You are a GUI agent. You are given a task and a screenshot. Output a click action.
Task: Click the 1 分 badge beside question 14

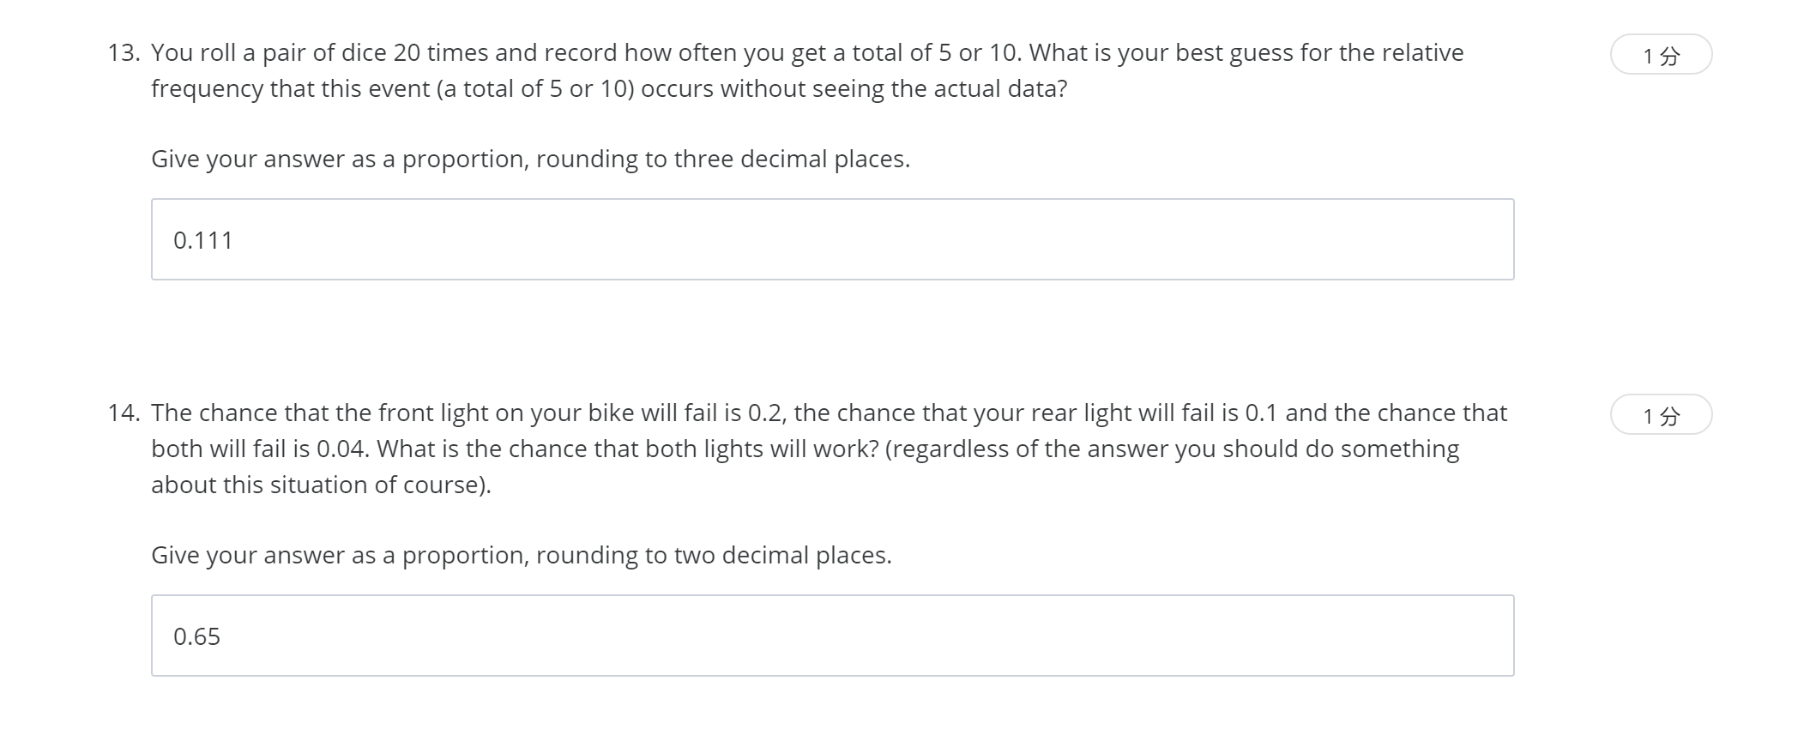click(1661, 415)
